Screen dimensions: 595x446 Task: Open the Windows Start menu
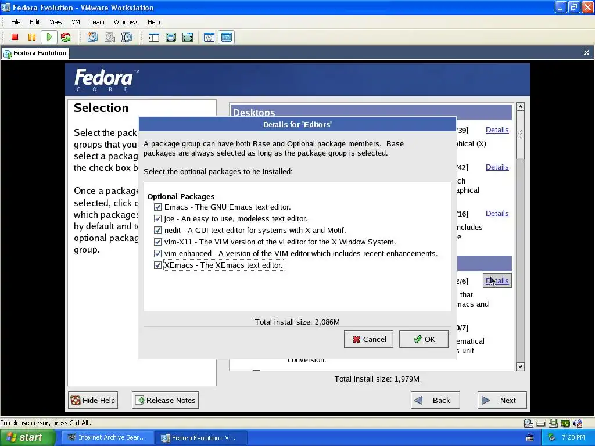pos(27,438)
